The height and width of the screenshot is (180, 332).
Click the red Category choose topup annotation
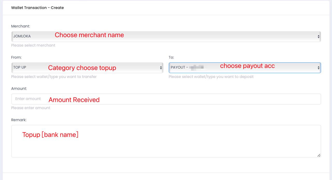pyautogui.click(x=82, y=68)
